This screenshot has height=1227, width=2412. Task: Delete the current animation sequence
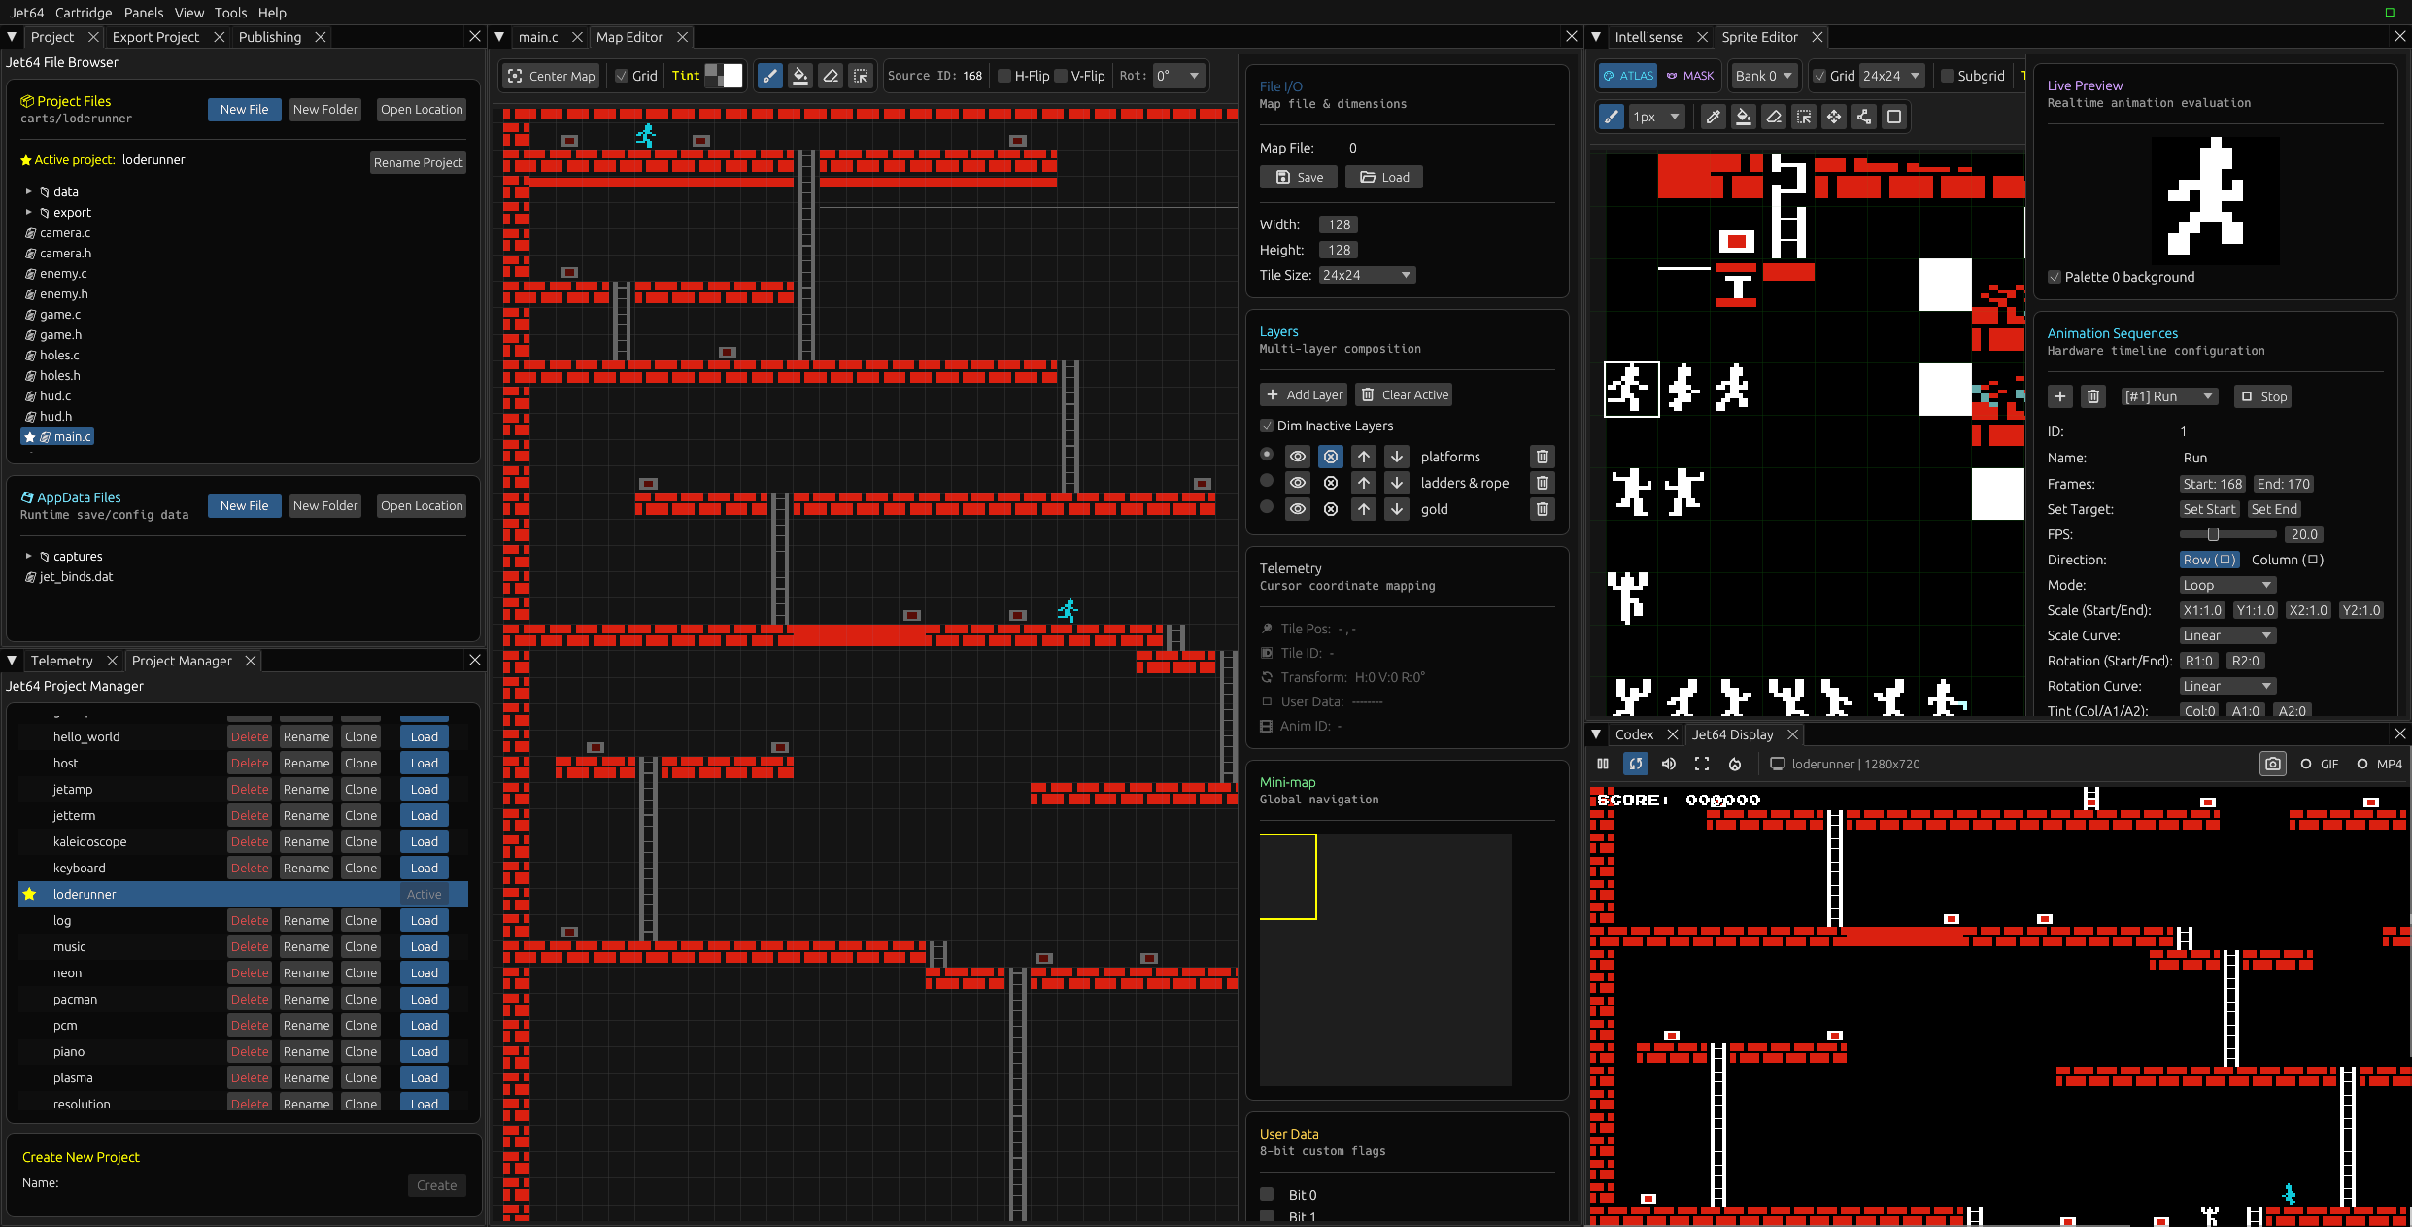[x=2093, y=396]
